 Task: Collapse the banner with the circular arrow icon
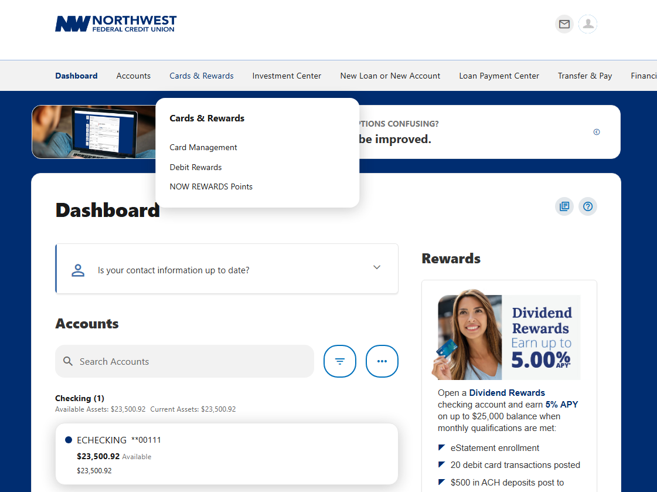(x=597, y=132)
